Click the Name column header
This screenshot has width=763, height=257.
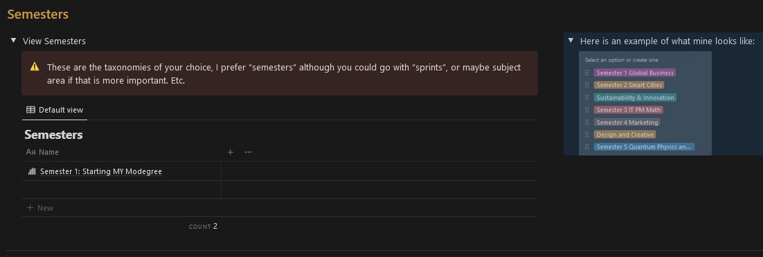coord(122,152)
